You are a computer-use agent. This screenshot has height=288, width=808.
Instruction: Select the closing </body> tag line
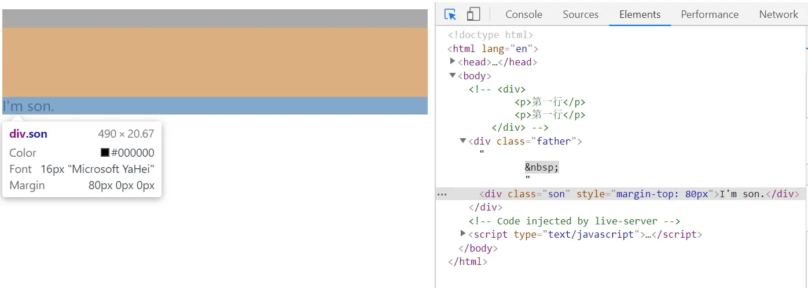pos(478,248)
